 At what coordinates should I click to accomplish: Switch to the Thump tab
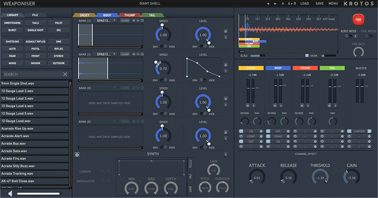coord(129,15)
